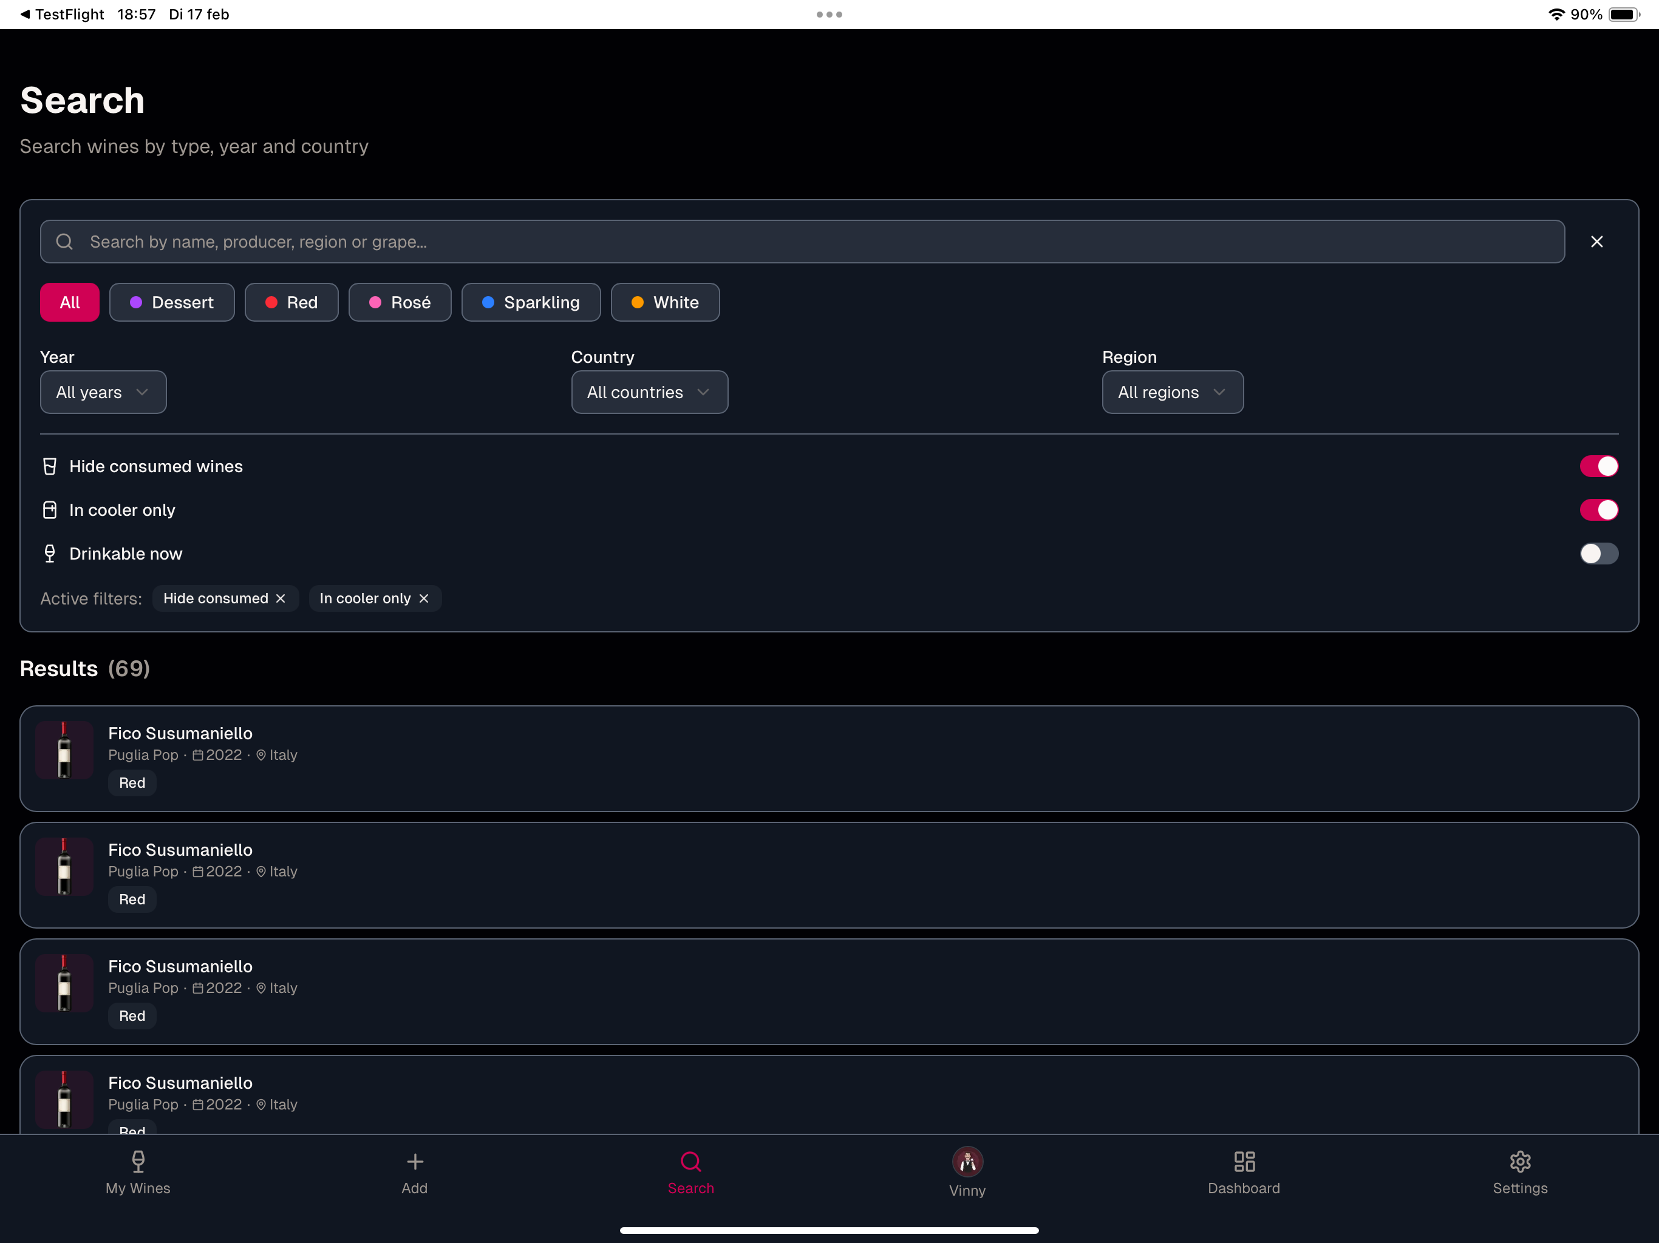The height and width of the screenshot is (1243, 1659).
Task: Tap the TestFlight back arrow
Action: [26, 14]
